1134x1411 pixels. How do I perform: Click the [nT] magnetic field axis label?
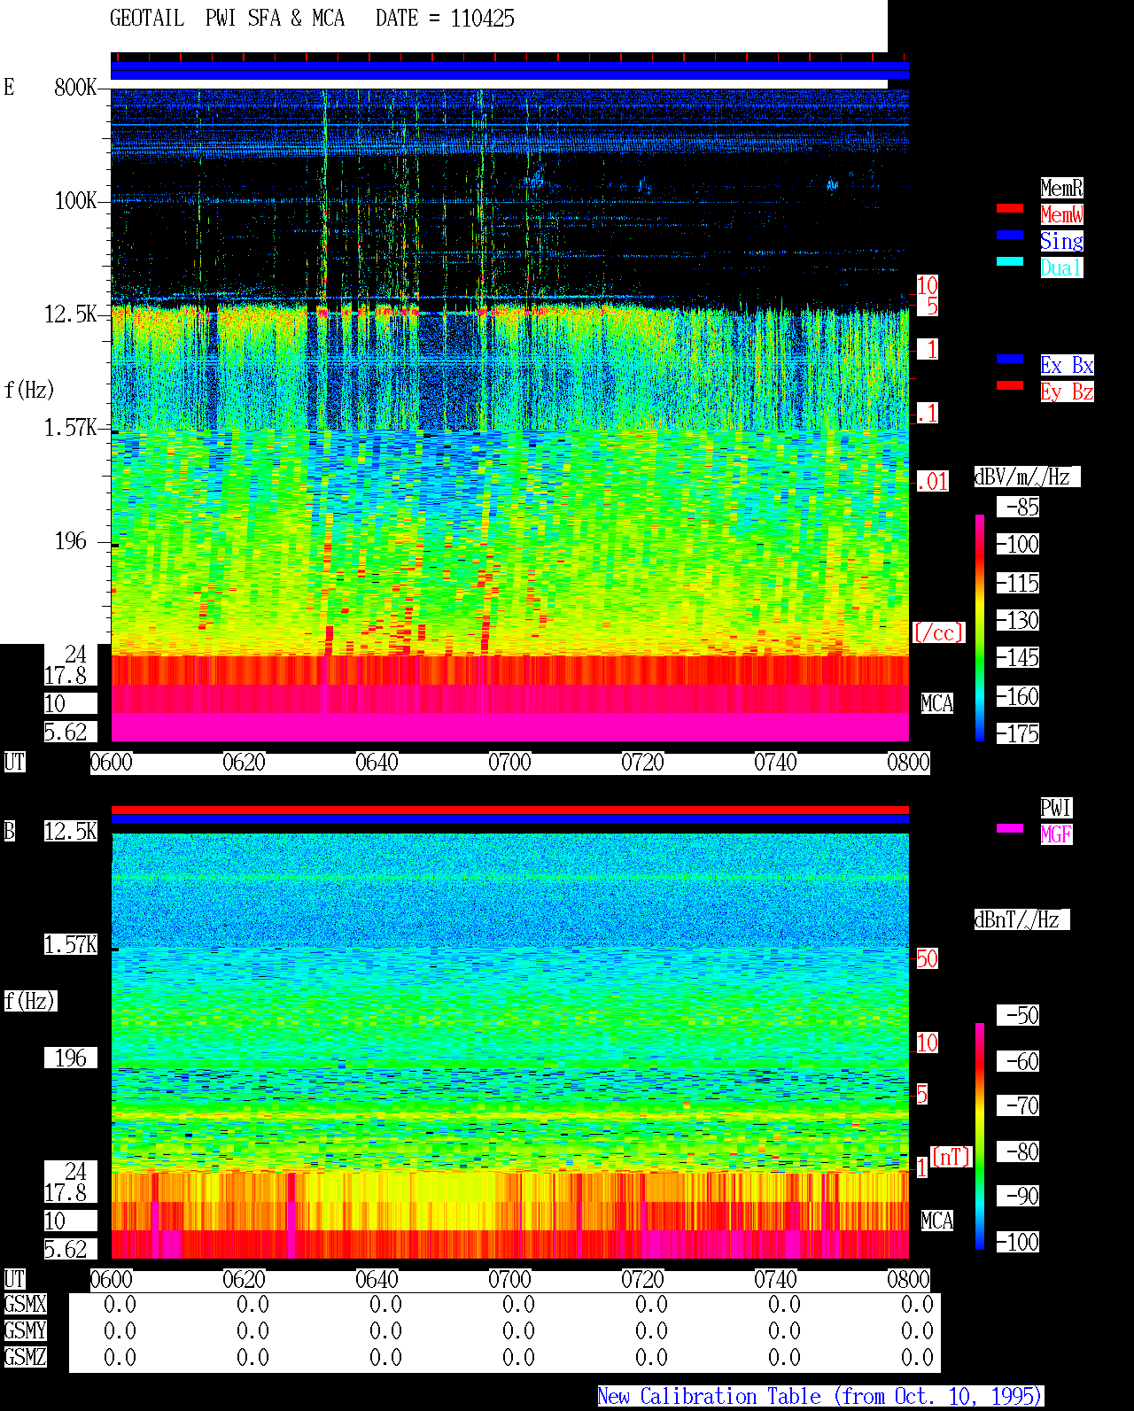coord(951,1157)
